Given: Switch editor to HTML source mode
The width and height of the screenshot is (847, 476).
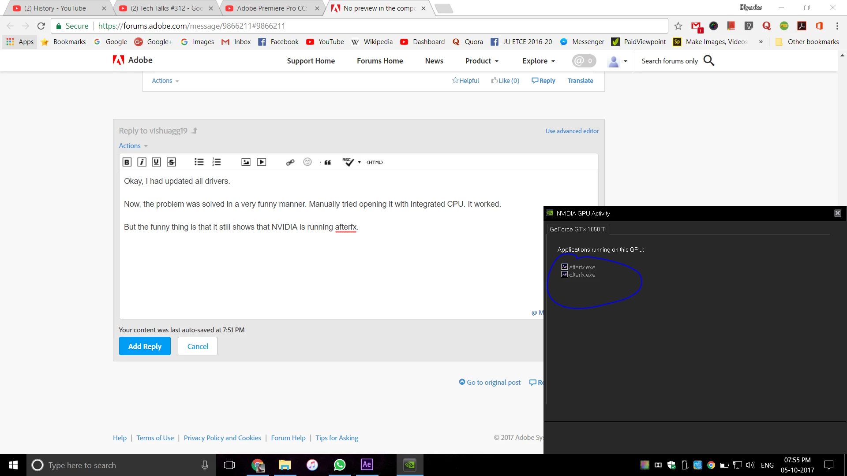Looking at the screenshot, I should pyautogui.click(x=375, y=162).
